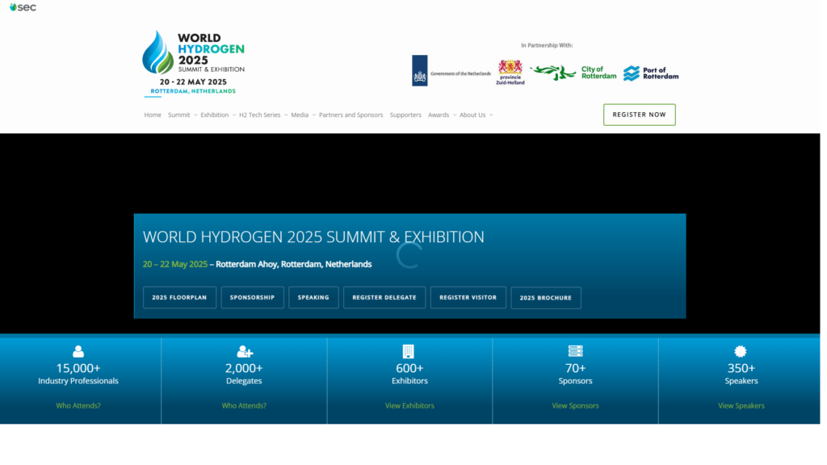Click Who Attends under Industry Professionals
Screen dimensions: 827x465
coord(78,405)
